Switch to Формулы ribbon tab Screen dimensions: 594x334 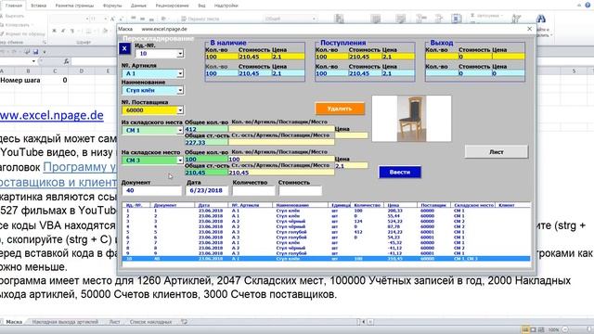tap(112, 6)
